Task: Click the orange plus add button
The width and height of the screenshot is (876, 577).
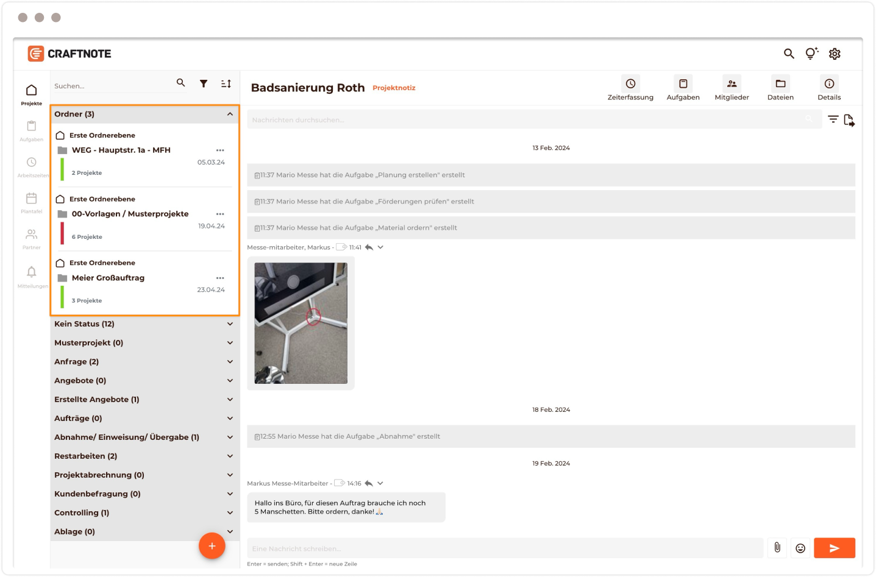Action: 212,546
